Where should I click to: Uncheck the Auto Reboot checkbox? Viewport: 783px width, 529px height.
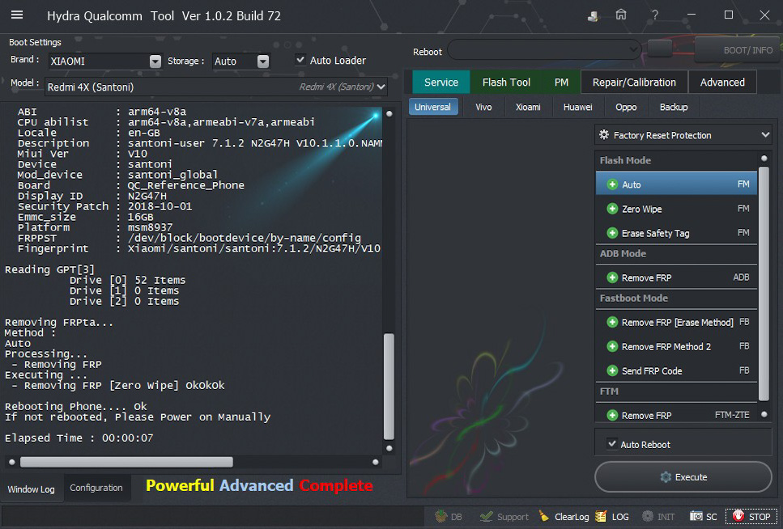(x=612, y=444)
